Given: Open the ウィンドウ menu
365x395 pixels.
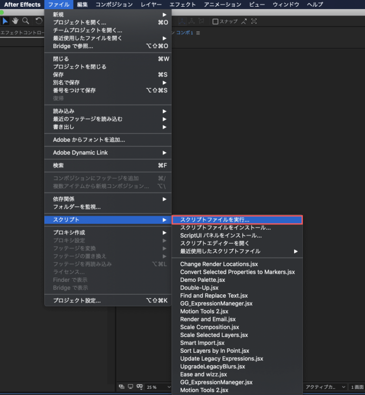Looking at the screenshot, I should click(x=286, y=5).
